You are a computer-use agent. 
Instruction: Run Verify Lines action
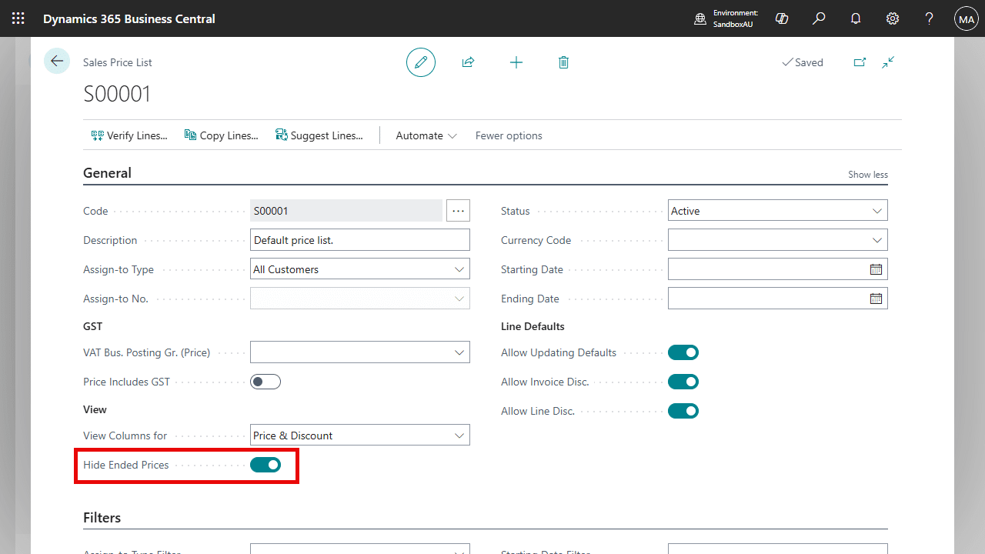click(x=129, y=135)
